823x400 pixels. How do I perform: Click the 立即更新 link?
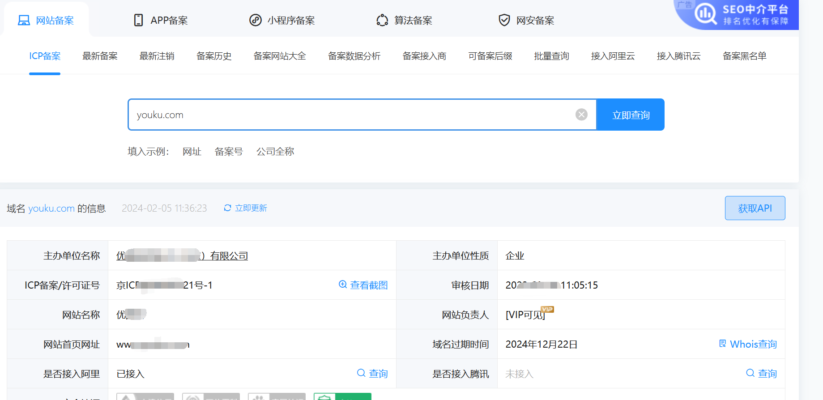(x=251, y=208)
